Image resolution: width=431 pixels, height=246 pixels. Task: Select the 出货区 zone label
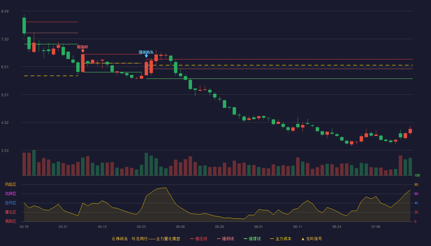click(x=10, y=194)
